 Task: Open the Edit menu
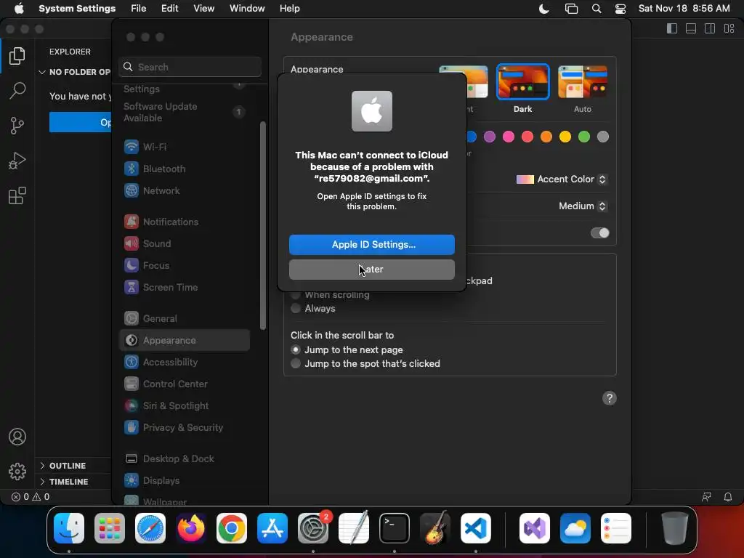(169, 9)
